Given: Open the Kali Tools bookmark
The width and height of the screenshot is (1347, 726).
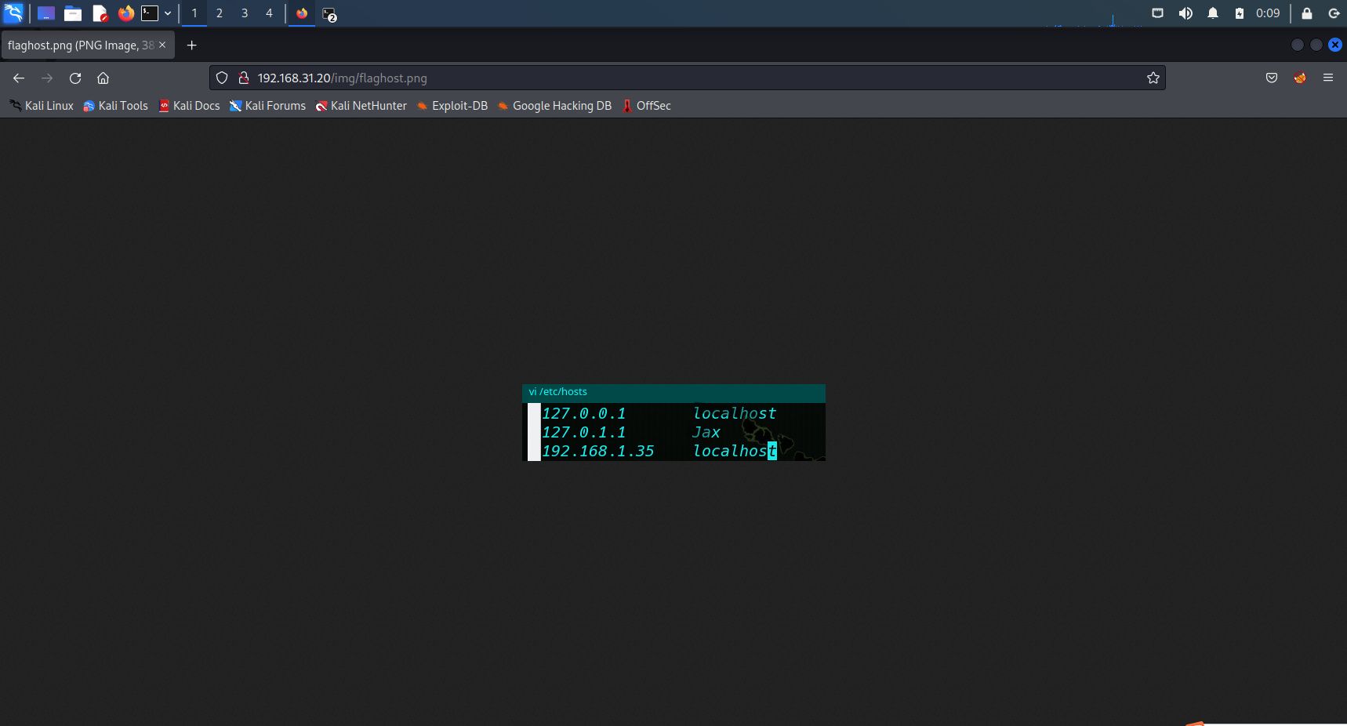Looking at the screenshot, I should pos(116,106).
